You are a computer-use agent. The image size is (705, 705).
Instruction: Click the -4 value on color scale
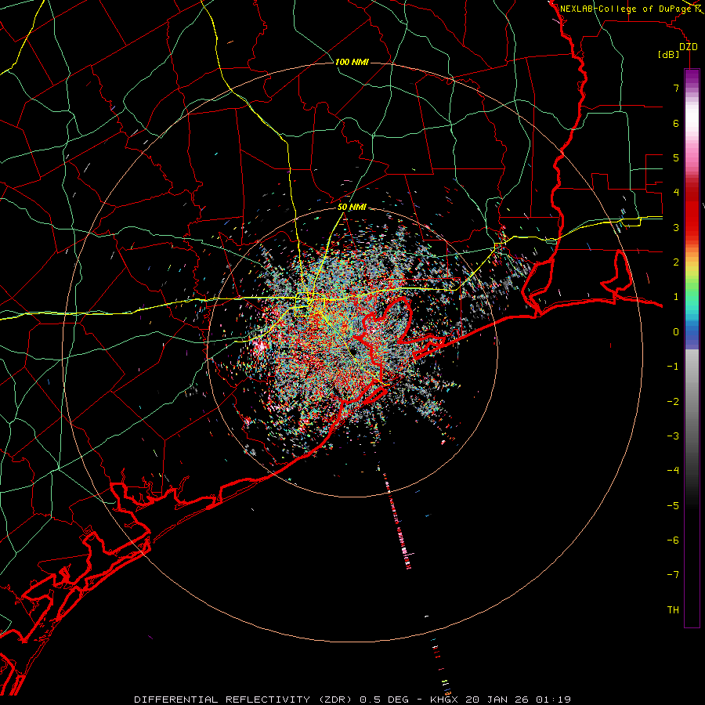[673, 471]
